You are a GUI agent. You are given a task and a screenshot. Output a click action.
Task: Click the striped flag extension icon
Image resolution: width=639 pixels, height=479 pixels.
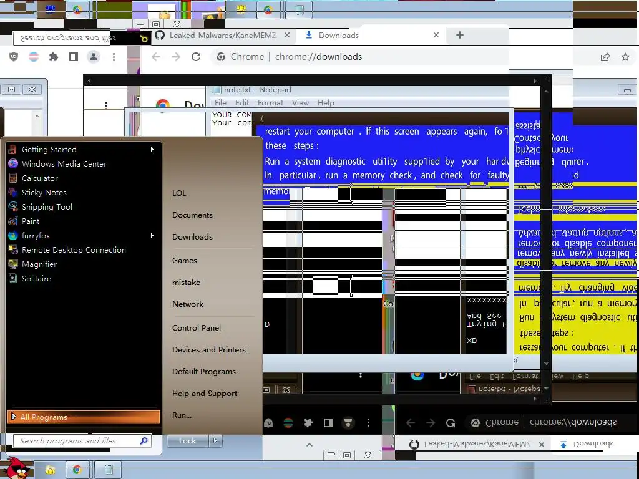click(x=34, y=57)
